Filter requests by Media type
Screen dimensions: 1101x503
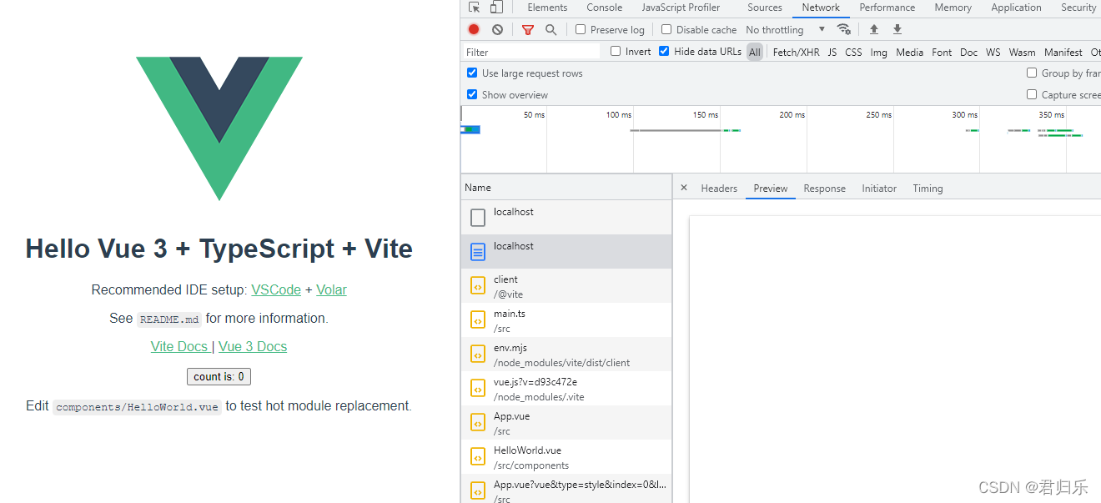tap(910, 52)
